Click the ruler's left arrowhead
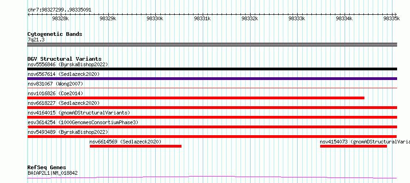 click(x=29, y=14)
